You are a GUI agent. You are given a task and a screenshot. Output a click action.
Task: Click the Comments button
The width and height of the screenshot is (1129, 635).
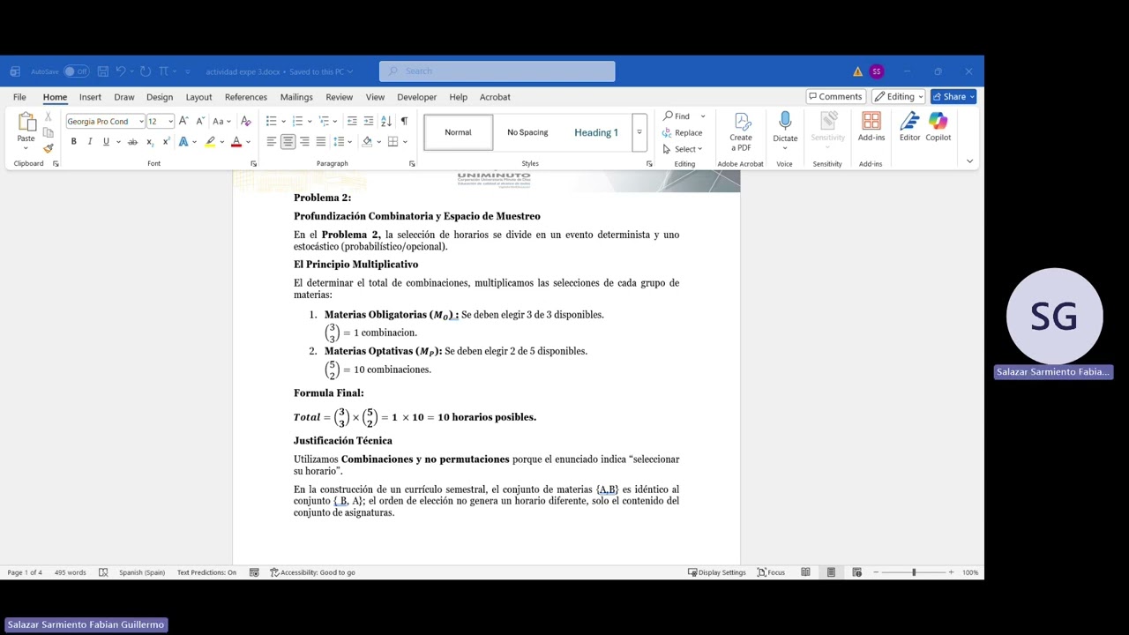835,97
